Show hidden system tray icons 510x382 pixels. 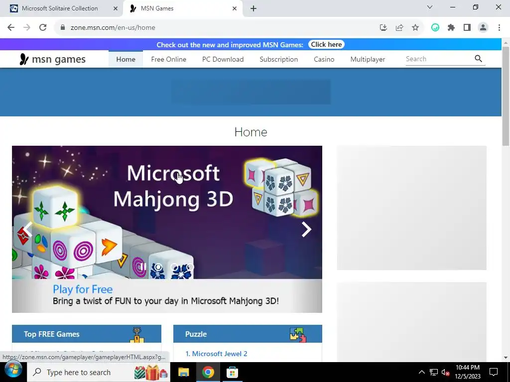(x=421, y=372)
